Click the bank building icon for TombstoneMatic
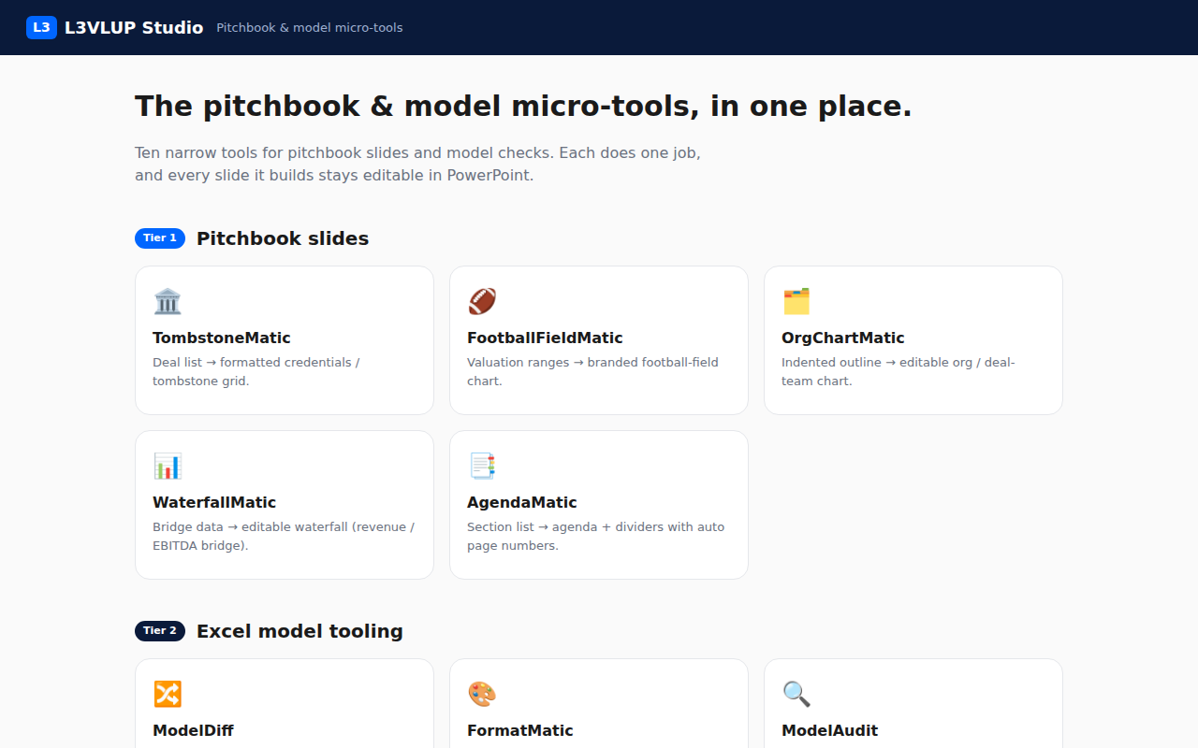The image size is (1198, 748). (x=168, y=301)
